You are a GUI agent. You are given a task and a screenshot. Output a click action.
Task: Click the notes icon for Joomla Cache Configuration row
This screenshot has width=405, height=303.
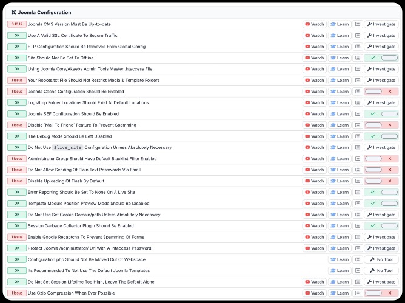[x=358, y=92]
